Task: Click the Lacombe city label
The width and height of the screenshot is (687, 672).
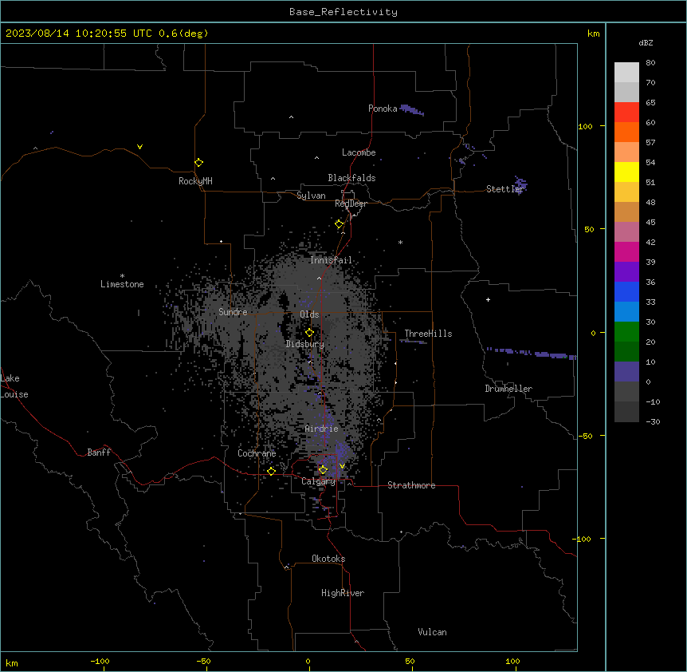Action: tap(359, 152)
